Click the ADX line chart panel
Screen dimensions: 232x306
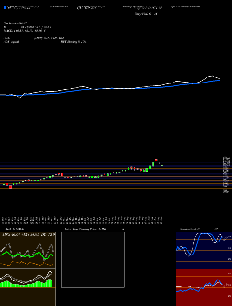click(28, 250)
